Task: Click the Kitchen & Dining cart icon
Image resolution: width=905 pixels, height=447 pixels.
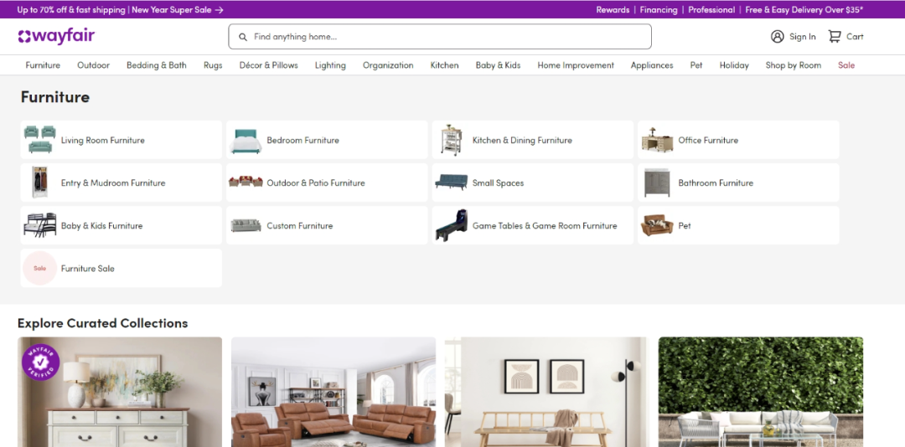Action: (x=451, y=140)
